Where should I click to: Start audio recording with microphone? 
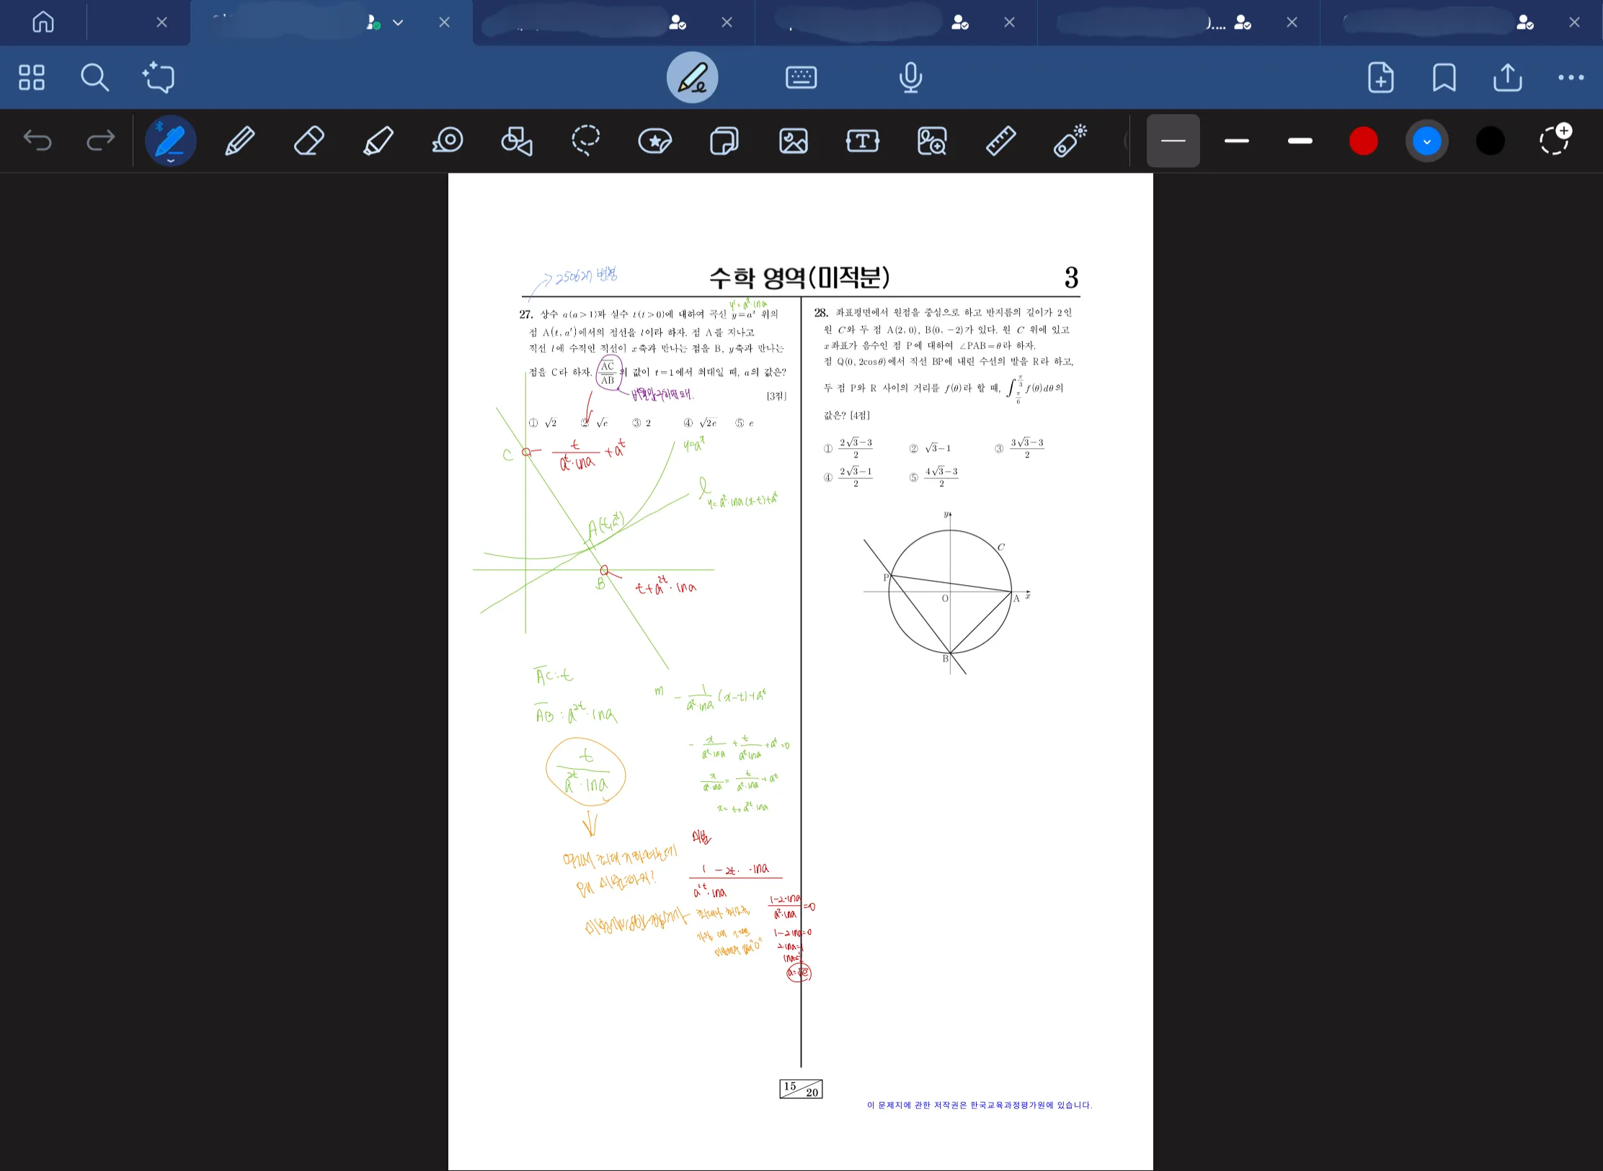pos(911,78)
